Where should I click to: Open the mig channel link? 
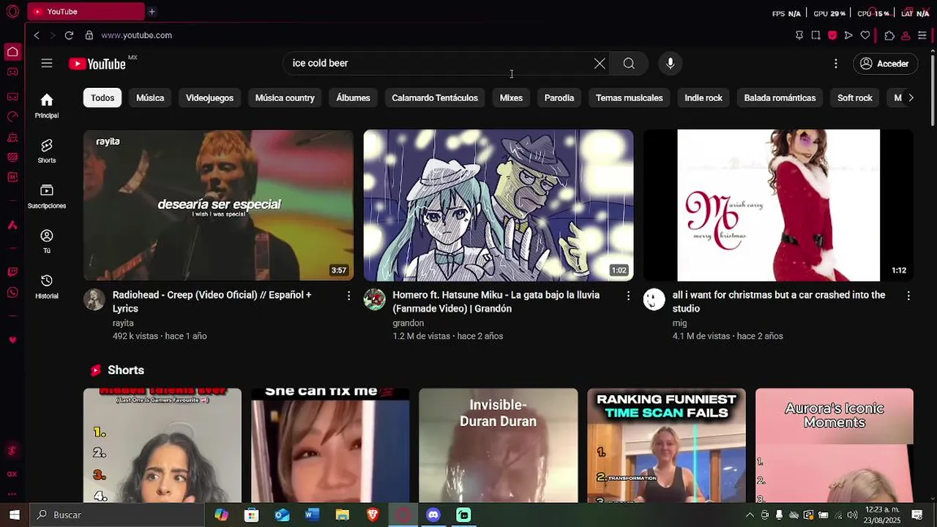[679, 323]
